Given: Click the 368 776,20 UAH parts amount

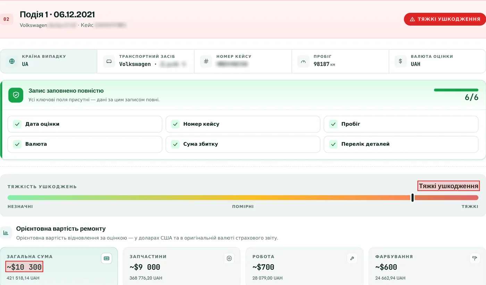Looking at the screenshot, I should click(x=146, y=278).
